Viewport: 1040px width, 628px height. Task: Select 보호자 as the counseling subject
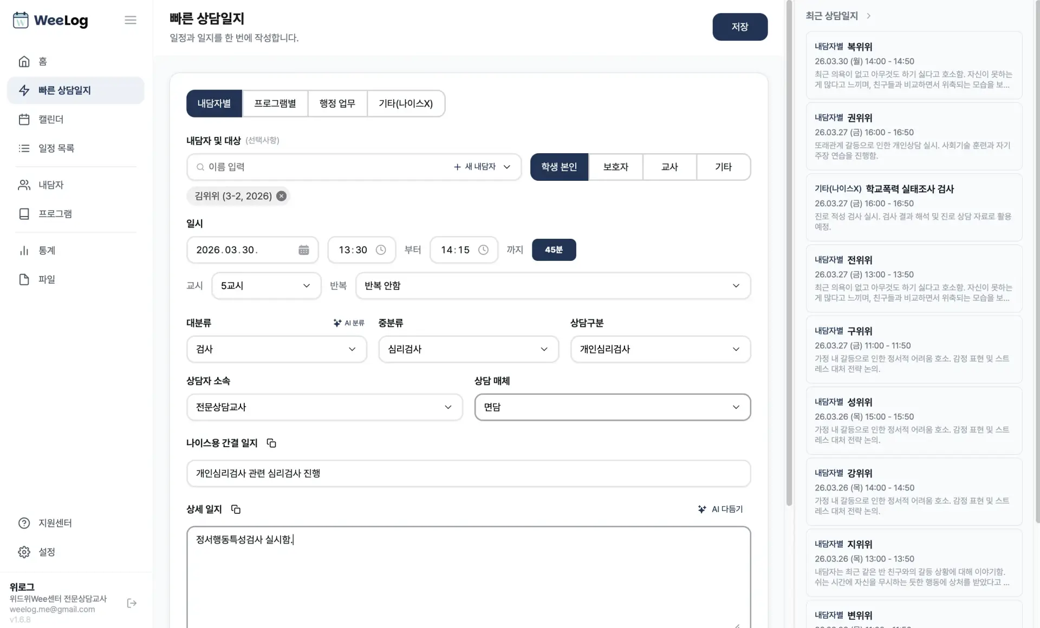[615, 167]
